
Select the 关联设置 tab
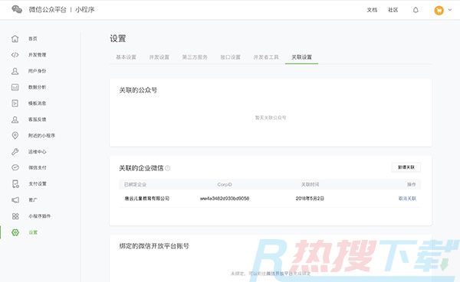click(x=301, y=57)
